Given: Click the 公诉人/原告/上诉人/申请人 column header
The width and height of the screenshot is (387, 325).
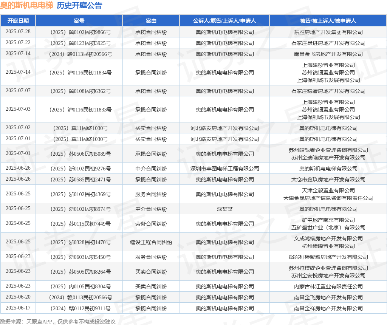Looking at the screenshot, I should [x=224, y=21].
